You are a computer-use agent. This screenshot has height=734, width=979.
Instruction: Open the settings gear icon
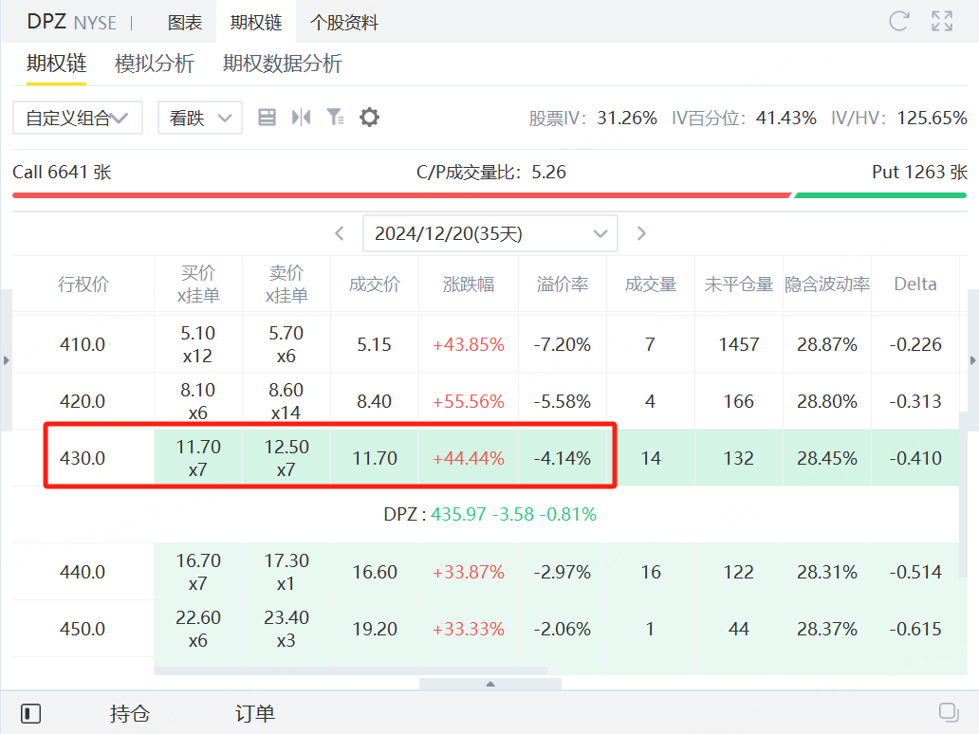click(369, 118)
